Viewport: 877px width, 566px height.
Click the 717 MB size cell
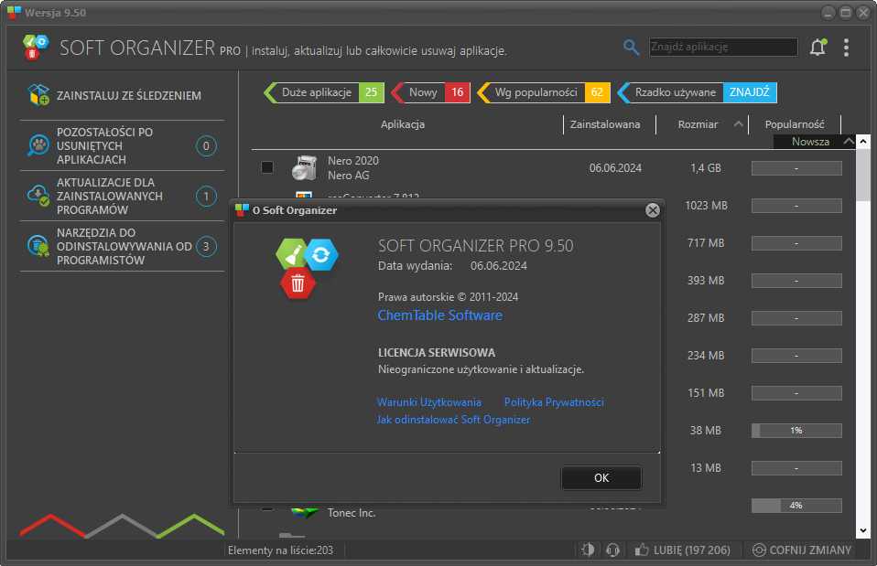point(706,243)
